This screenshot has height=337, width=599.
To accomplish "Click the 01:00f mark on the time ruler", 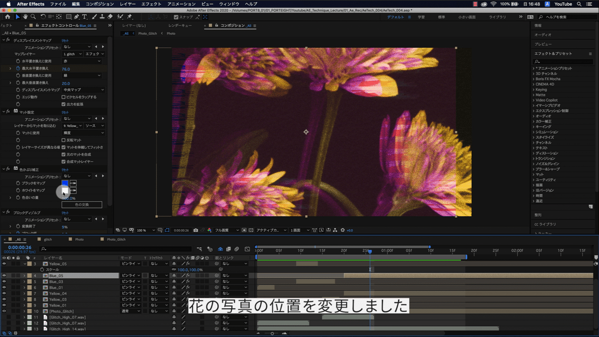I will tap(387, 251).
